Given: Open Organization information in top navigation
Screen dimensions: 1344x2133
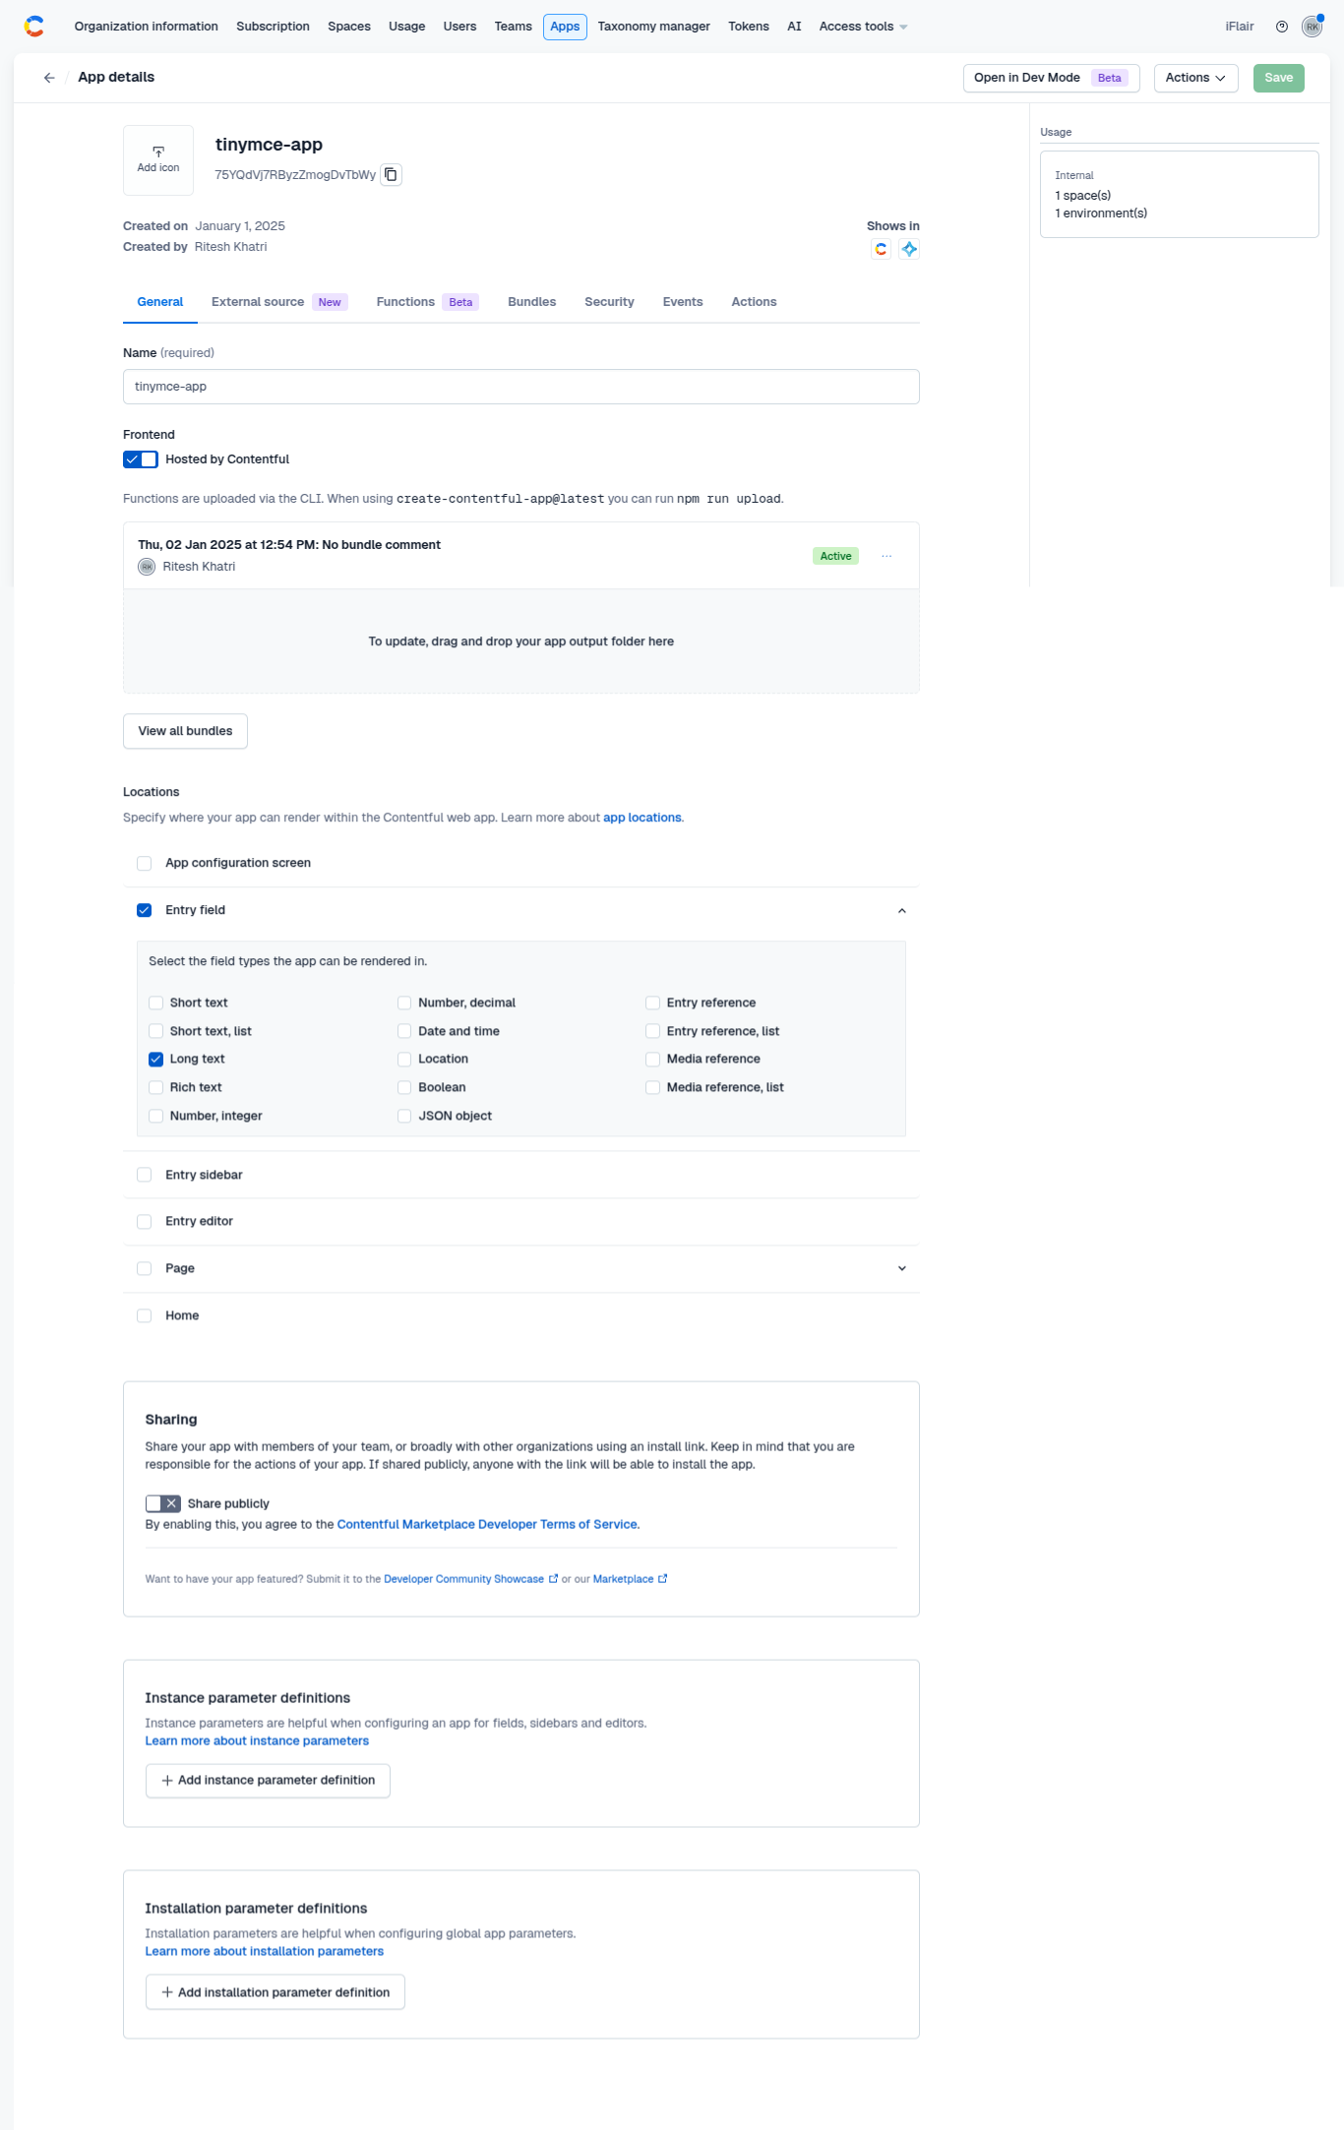Looking at the screenshot, I should click(147, 27).
